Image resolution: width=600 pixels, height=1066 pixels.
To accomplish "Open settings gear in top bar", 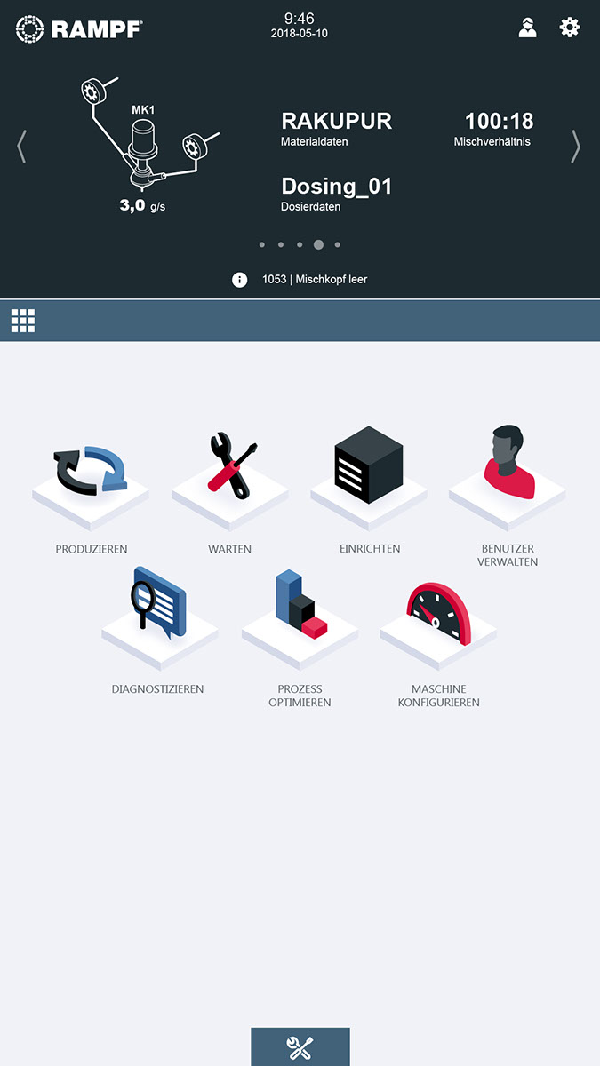I will 569,28.
